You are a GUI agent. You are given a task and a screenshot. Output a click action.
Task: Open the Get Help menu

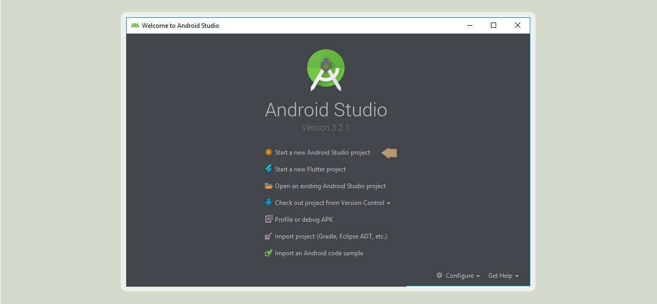(x=500, y=276)
